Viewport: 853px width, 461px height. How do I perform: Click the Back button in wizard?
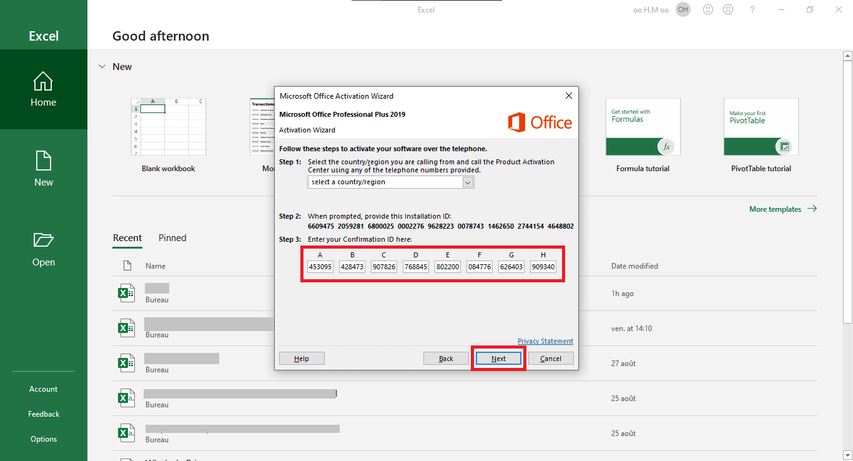point(446,359)
